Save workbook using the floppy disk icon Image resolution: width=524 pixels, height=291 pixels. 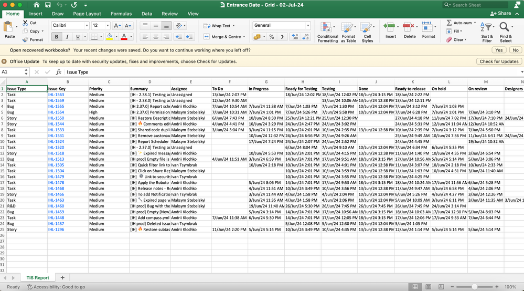click(48, 5)
